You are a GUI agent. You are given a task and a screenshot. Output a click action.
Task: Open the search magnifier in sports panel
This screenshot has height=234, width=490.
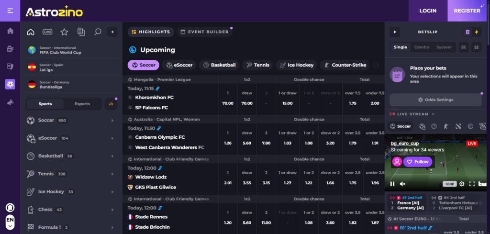pyautogui.click(x=98, y=32)
